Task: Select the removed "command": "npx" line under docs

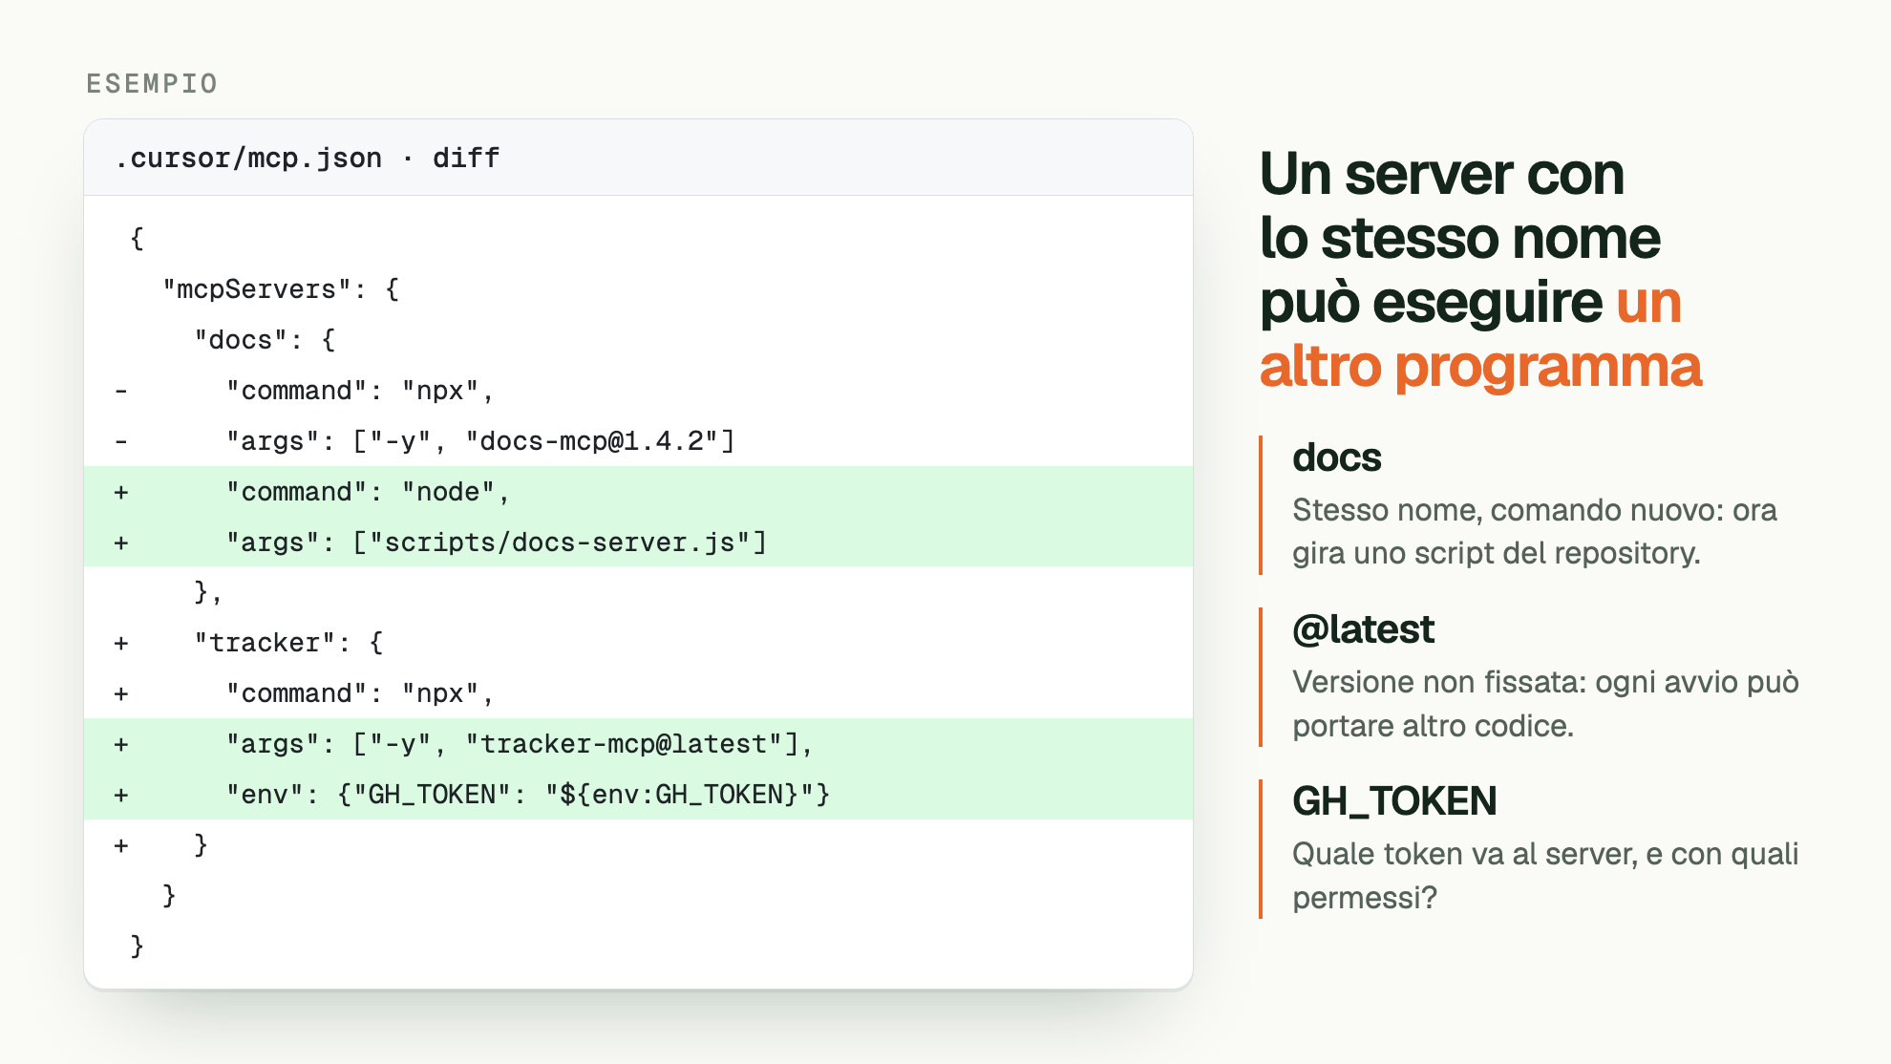Action: pos(638,391)
